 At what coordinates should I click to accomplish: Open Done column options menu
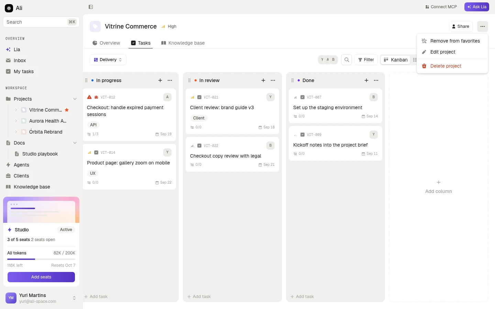(x=376, y=80)
